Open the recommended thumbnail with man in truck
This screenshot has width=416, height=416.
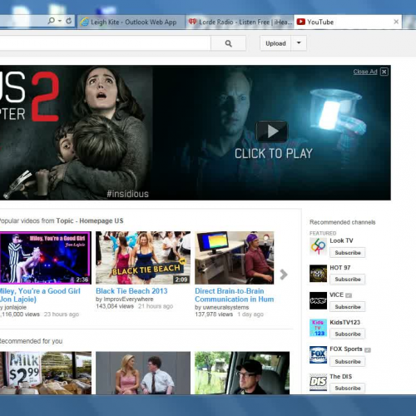(x=242, y=373)
